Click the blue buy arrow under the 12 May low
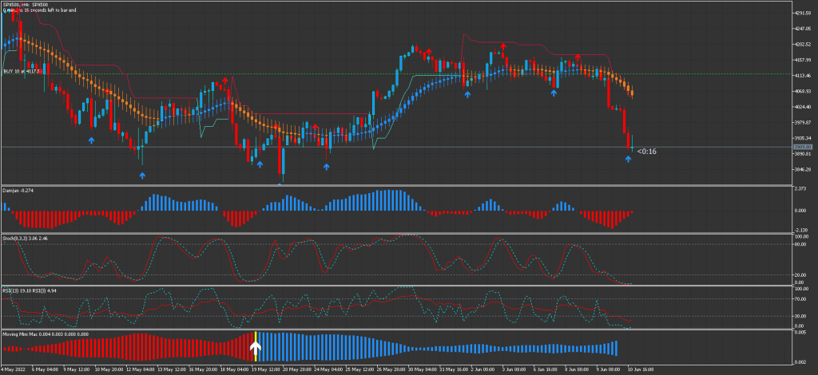 tap(142, 175)
